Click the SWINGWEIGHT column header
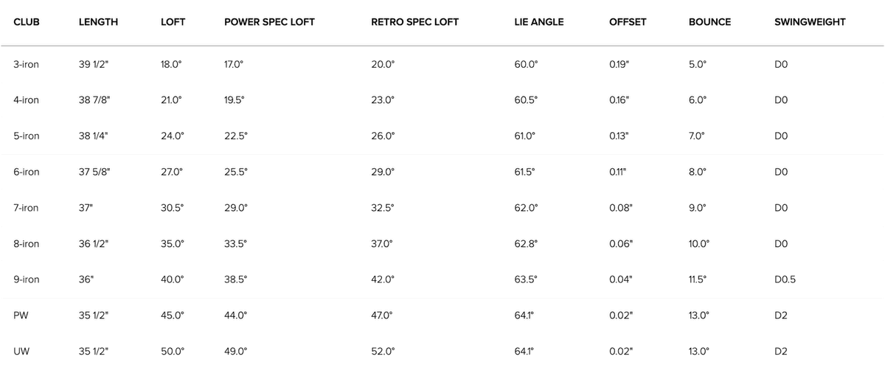The image size is (885, 376). [x=810, y=22]
